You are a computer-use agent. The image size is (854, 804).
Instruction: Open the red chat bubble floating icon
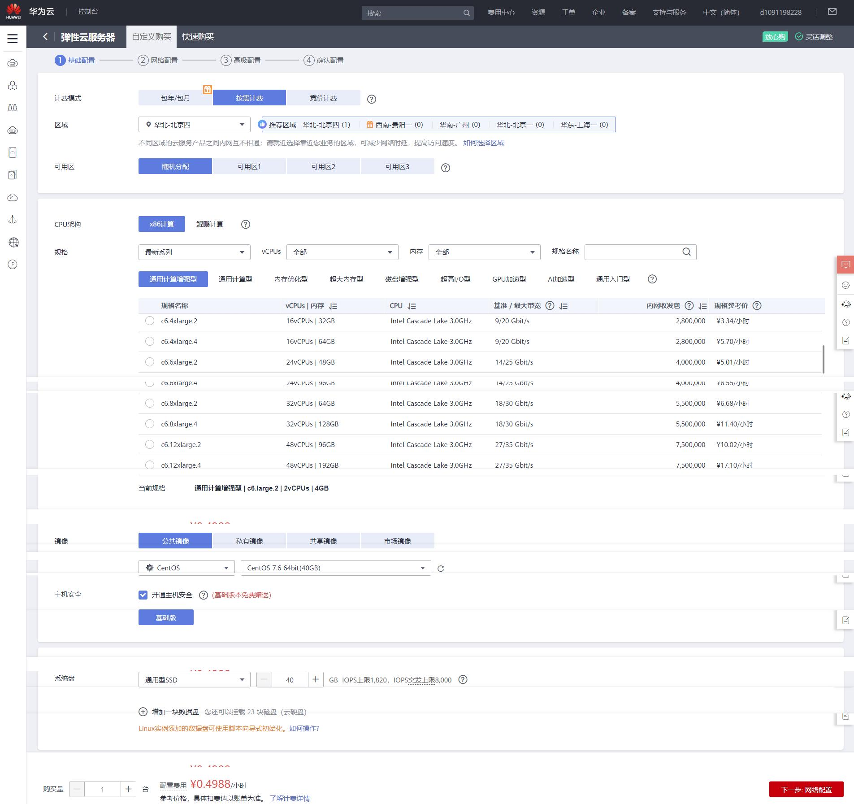click(x=845, y=265)
